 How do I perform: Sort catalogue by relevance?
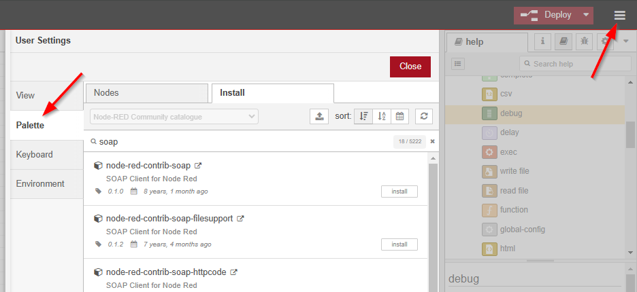[x=363, y=116]
